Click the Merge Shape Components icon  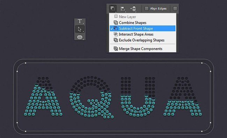[116, 49]
